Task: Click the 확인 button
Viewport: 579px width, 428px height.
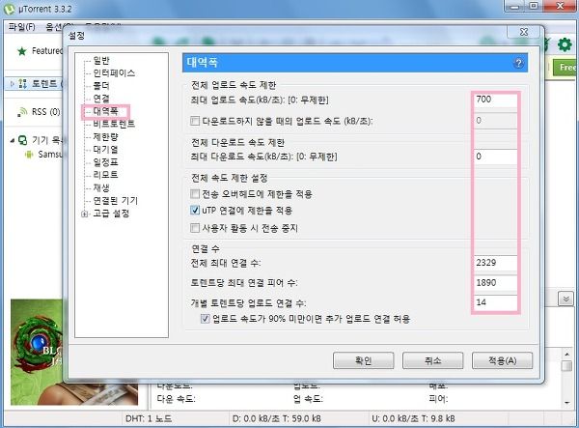Action: (364, 360)
